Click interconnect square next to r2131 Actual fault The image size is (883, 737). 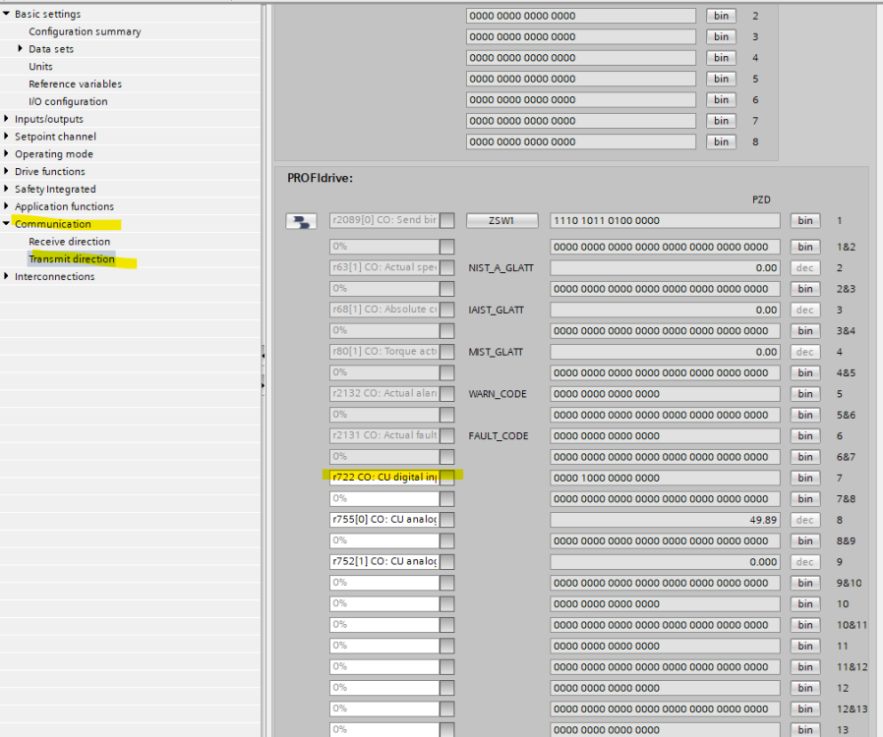[x=446, y=436]
